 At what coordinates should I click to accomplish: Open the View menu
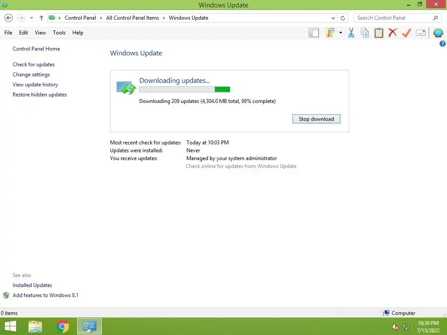[x=40, y=32]
